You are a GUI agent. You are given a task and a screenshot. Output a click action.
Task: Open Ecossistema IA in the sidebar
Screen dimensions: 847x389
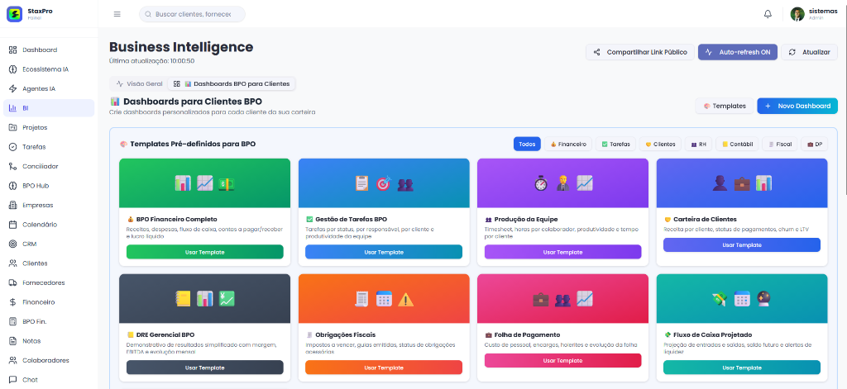click(x=49, y=69)
